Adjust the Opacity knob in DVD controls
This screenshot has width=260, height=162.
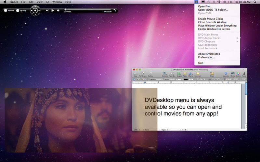18,10
